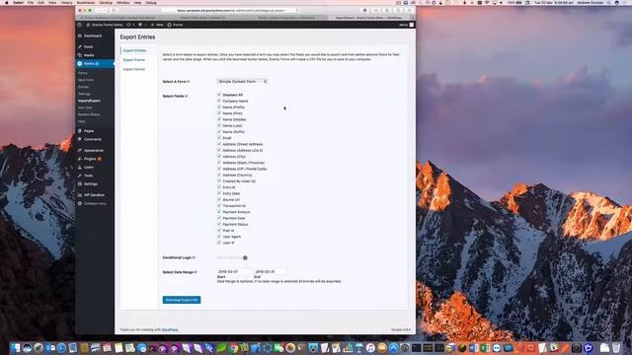This screenshot has height=355, width=632.
Task: Open System Status in the Forms submenu
Action: (x=89, y=114)
